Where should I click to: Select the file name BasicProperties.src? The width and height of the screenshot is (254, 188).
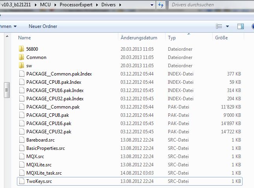[46, 148]
